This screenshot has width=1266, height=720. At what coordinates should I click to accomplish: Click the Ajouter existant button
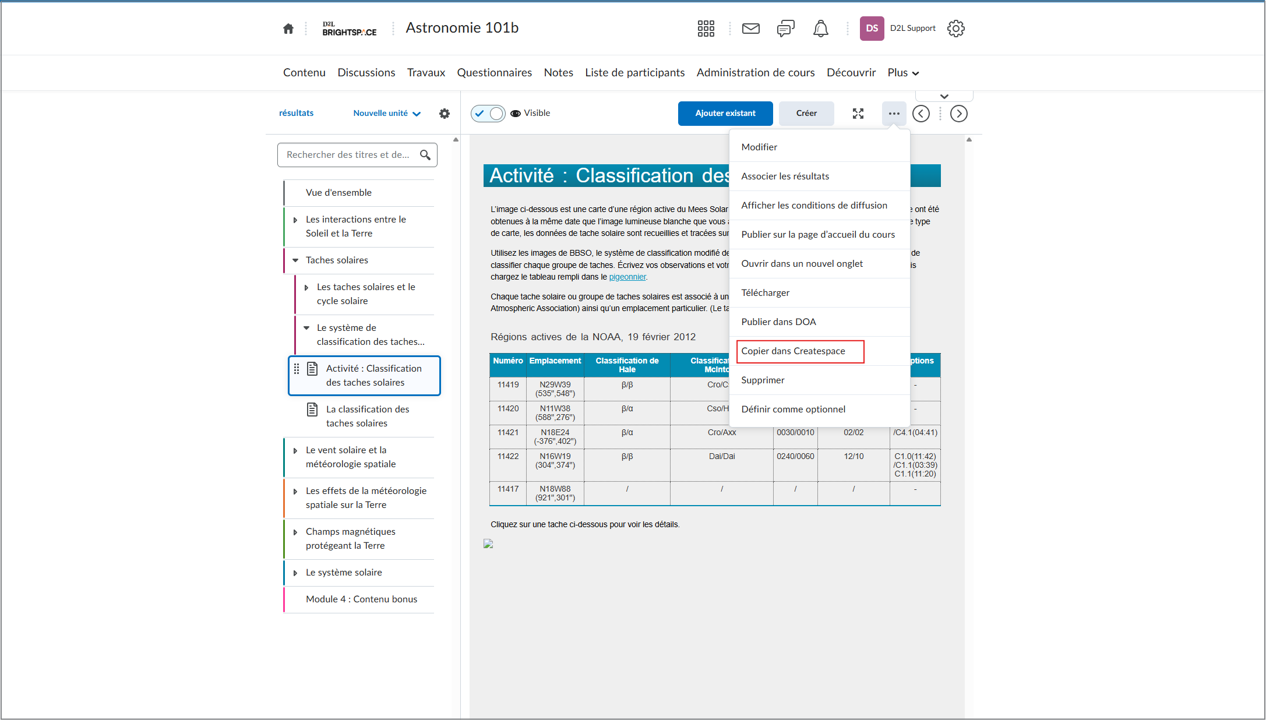725,114
